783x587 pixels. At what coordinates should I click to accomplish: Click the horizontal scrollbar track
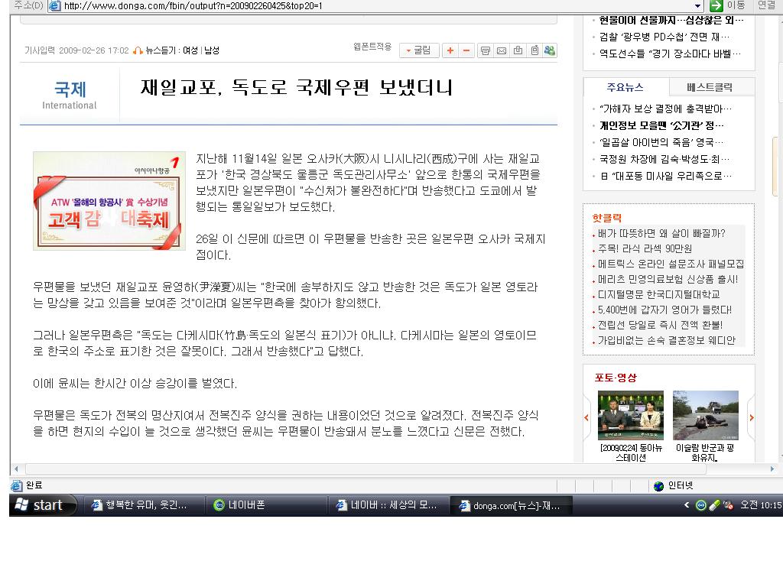click(x=394, y=469)
